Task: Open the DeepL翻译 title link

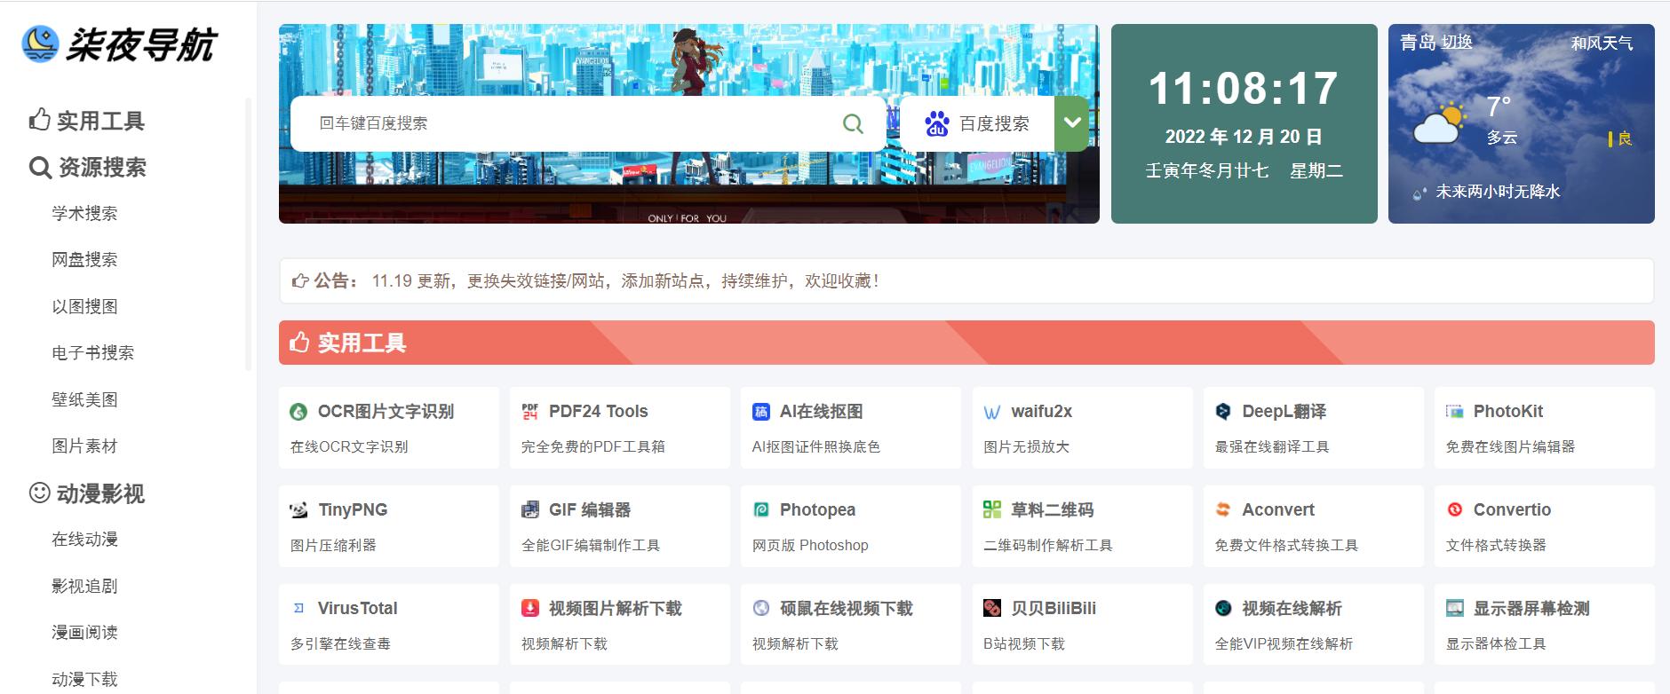Action: [x=1284, y=412]
